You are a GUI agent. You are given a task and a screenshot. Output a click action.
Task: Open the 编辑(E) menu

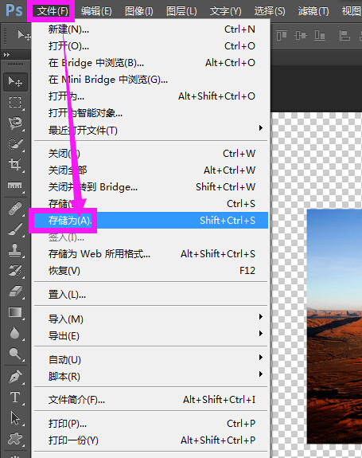coord(96,11)
